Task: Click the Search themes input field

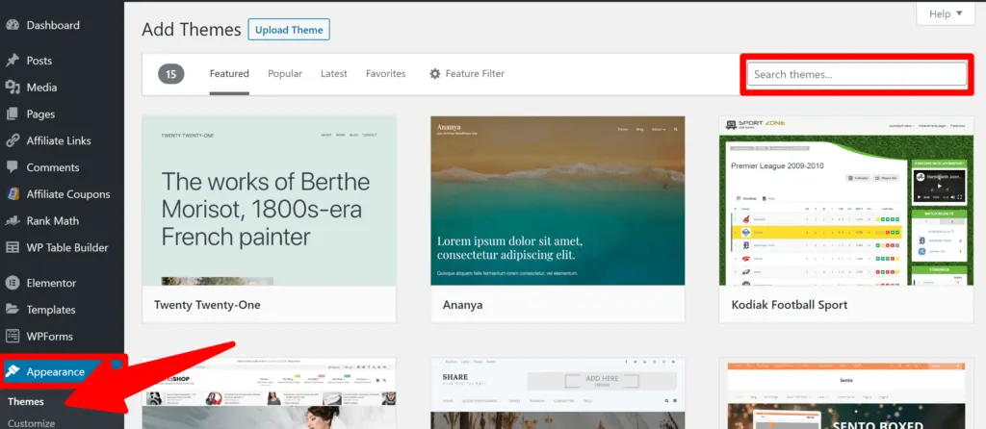Action: [856, 74]
